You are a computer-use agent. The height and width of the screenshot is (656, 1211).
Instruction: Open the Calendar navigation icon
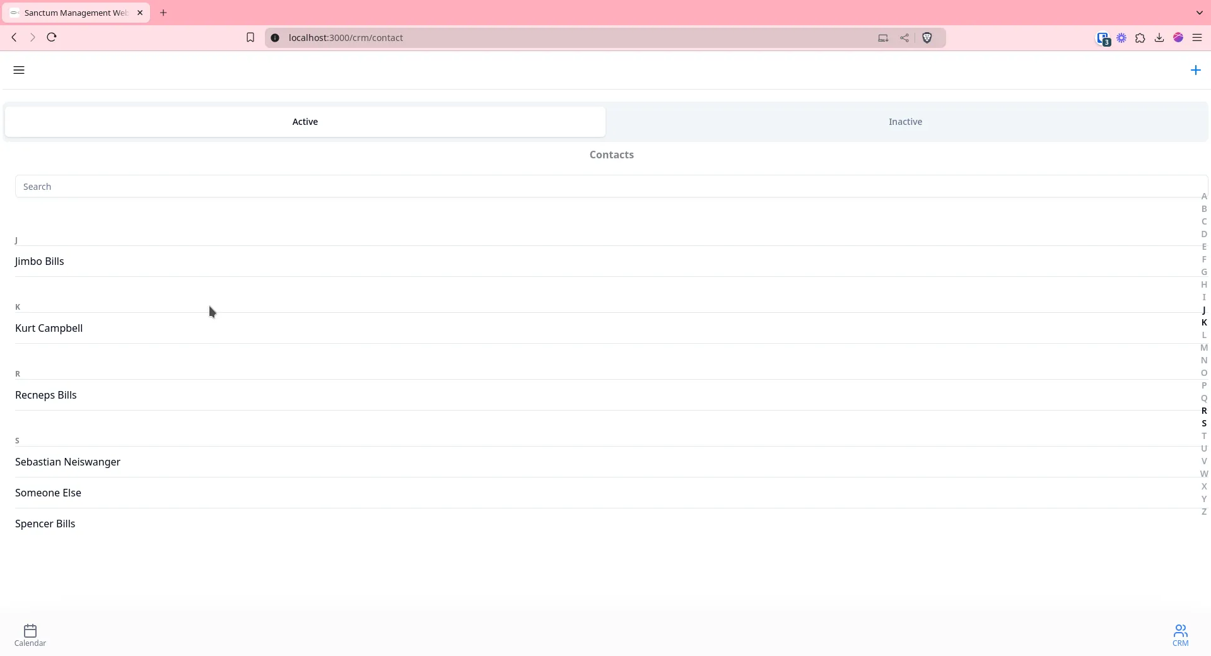[x=30, y=635]
